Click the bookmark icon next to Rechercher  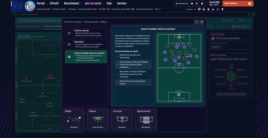pos(192,4)
